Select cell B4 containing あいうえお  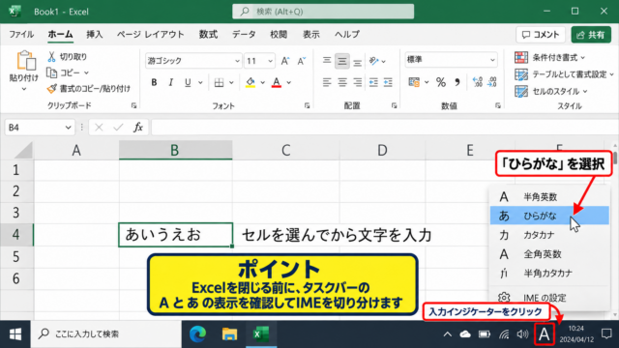point(176,235)
